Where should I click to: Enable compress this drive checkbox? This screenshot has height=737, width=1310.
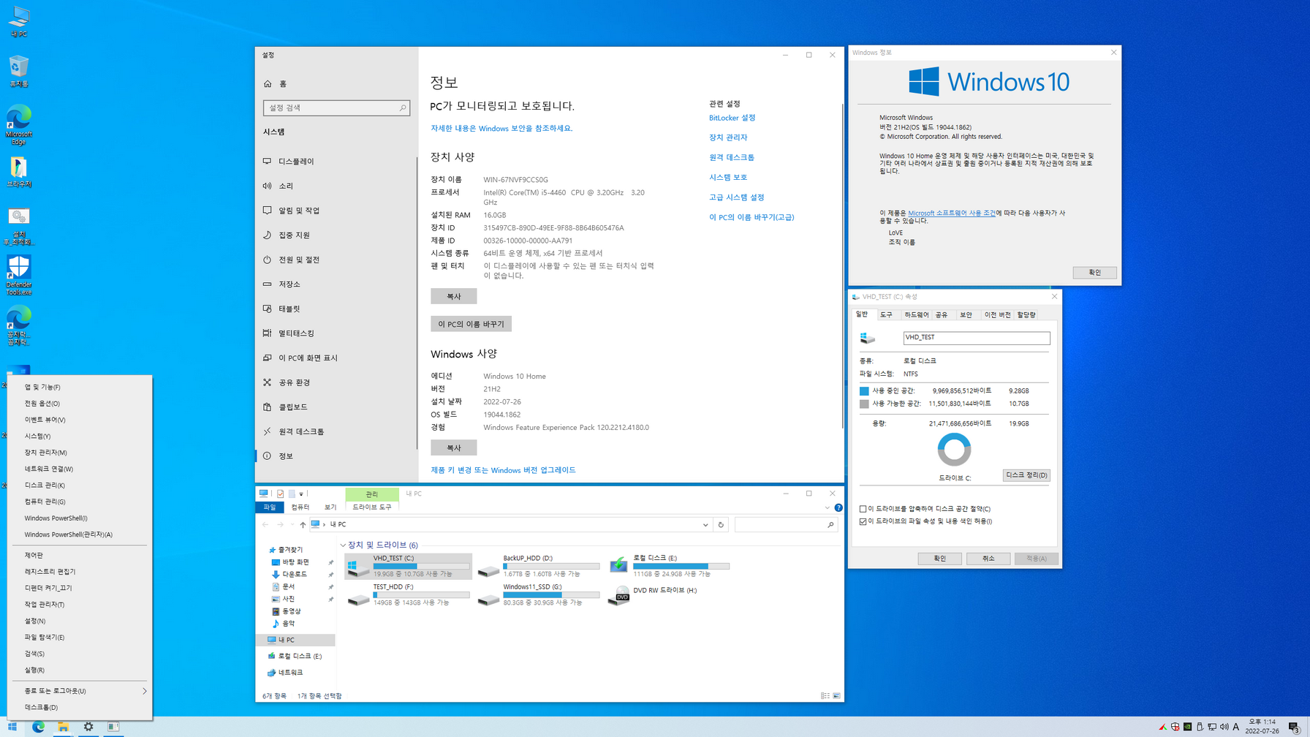click(x=863, y=509)
